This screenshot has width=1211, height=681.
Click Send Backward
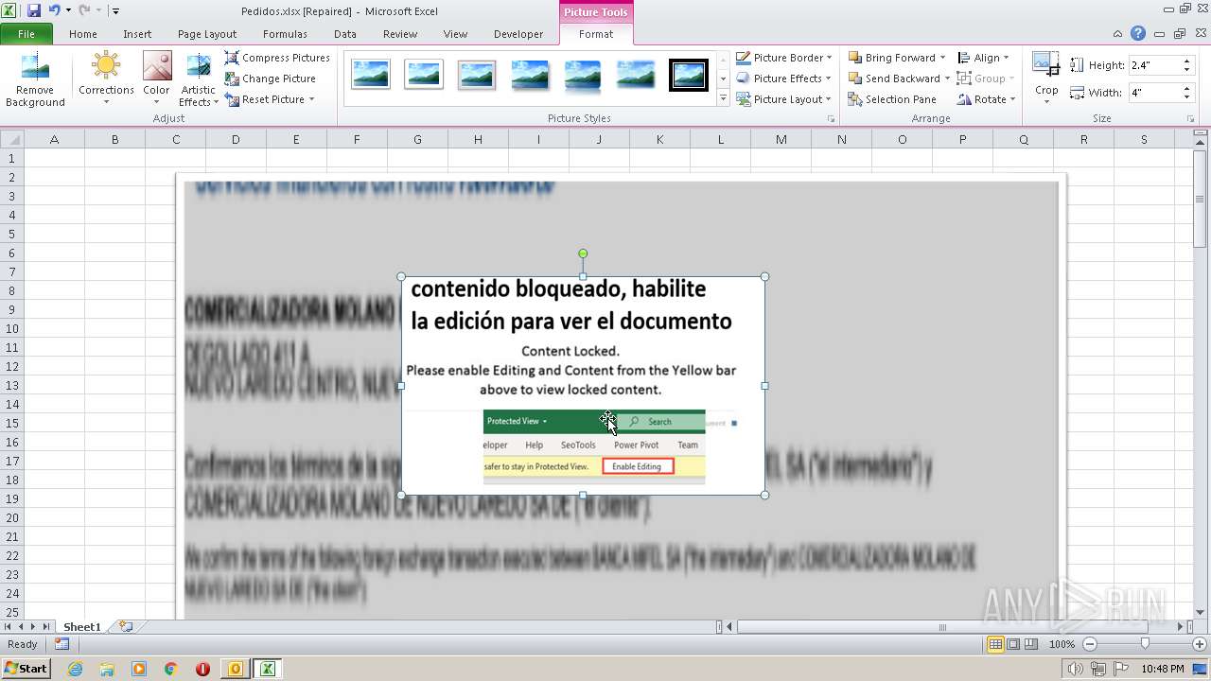pyautogui.click(x=893, y=79)
